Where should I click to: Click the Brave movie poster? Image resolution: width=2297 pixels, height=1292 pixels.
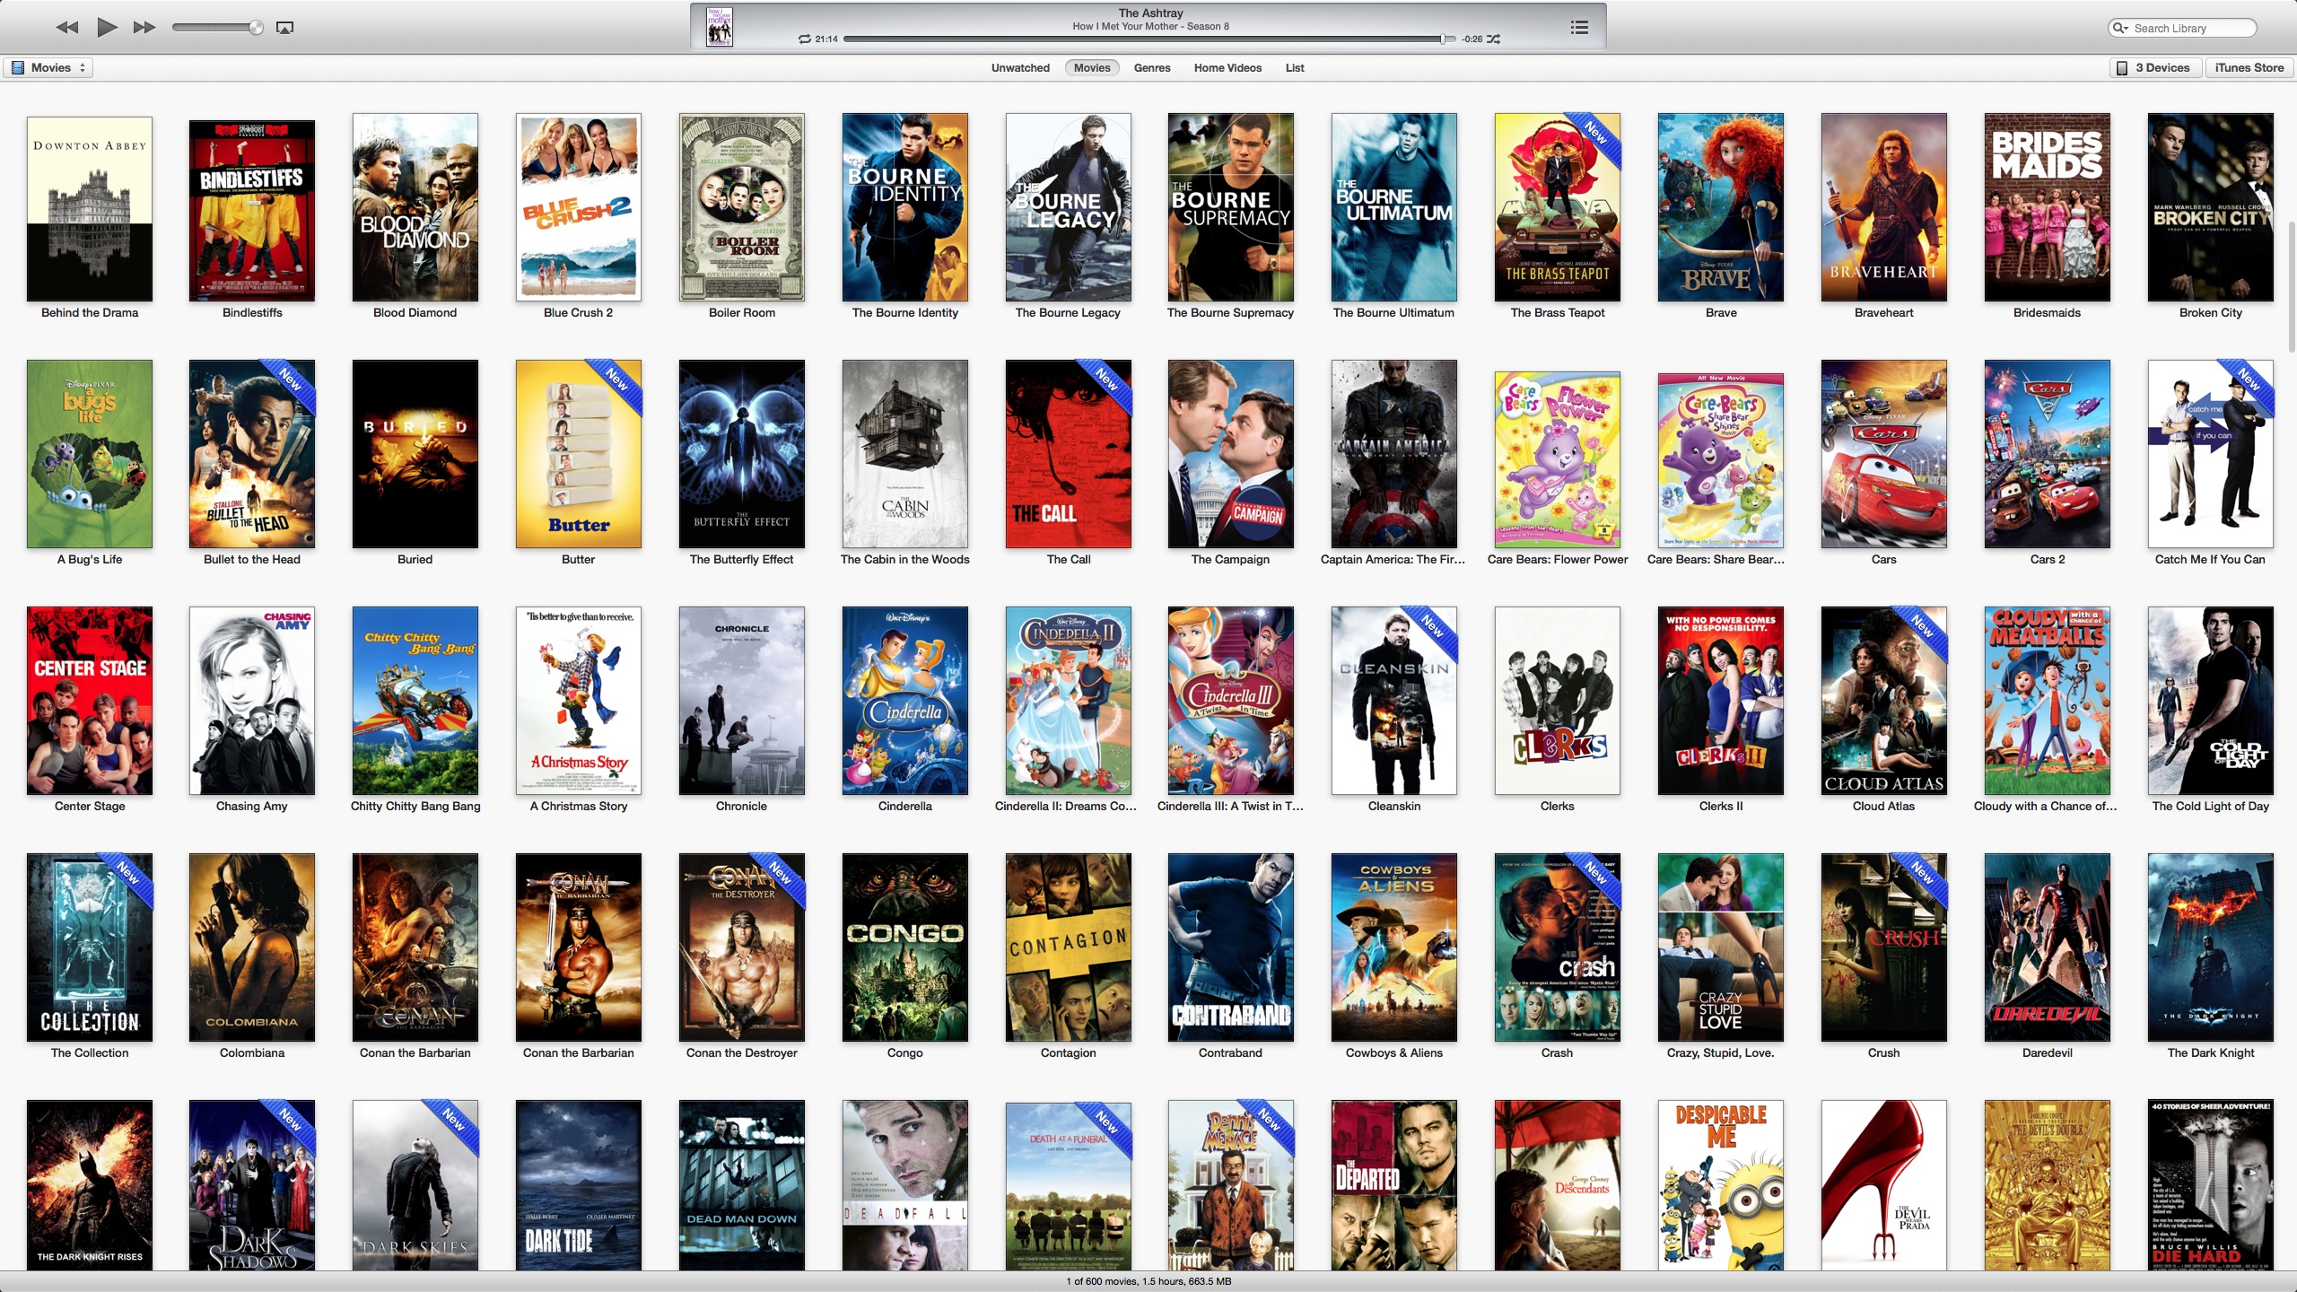(x=1721, y=207)
